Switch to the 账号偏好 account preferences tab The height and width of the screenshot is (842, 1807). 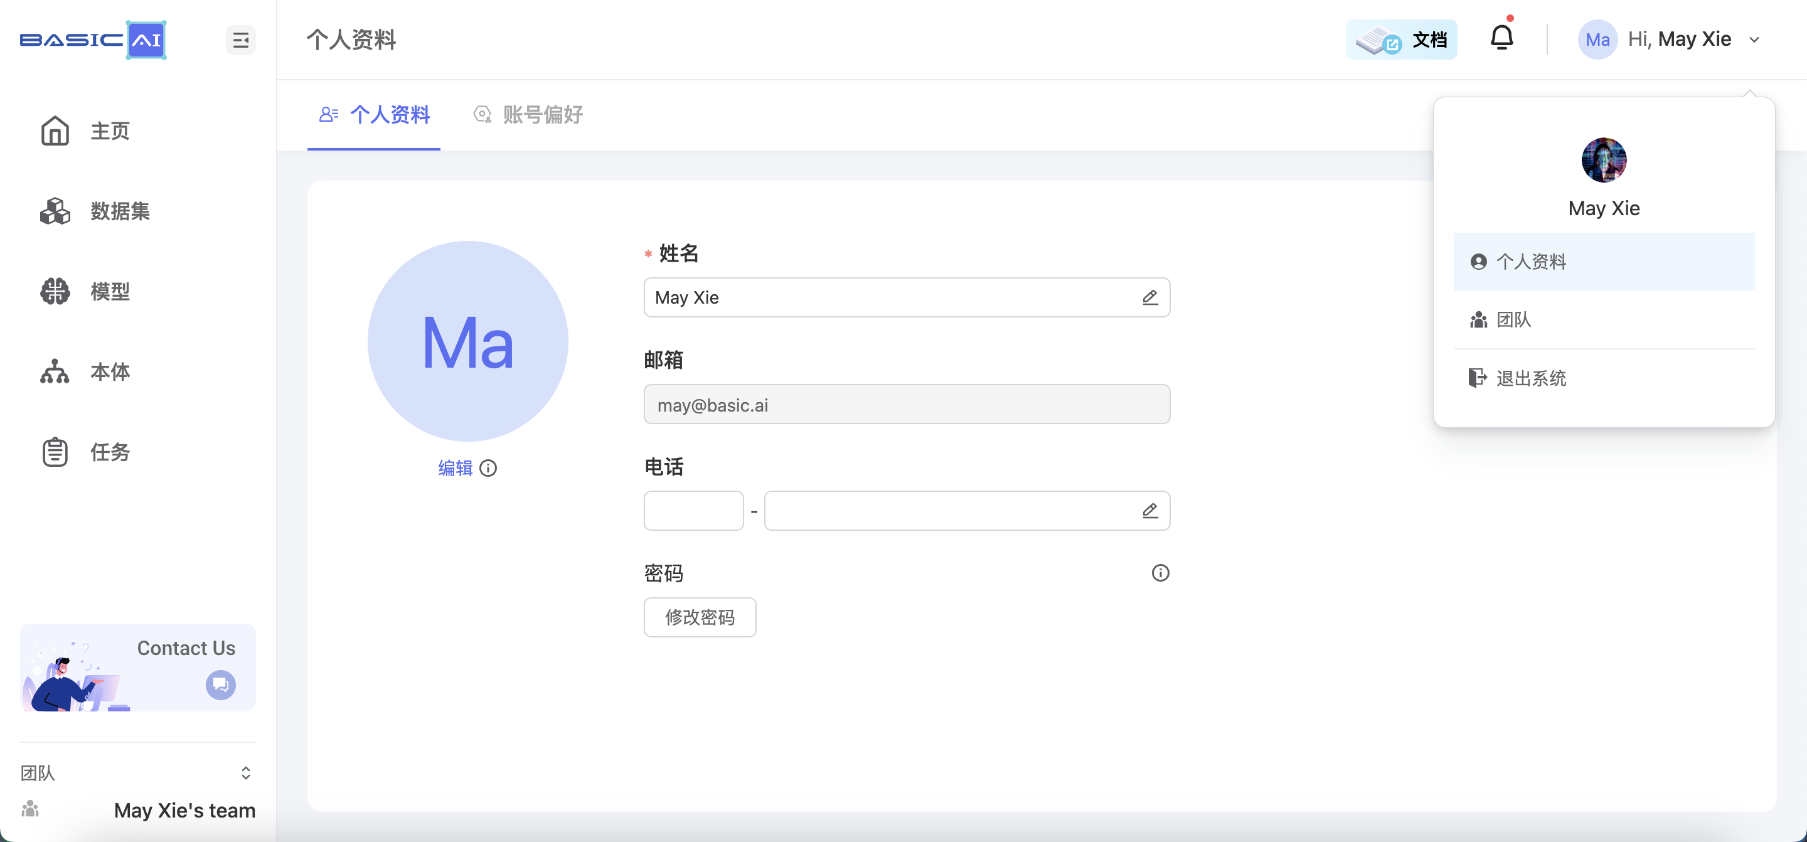coord(528,114)
